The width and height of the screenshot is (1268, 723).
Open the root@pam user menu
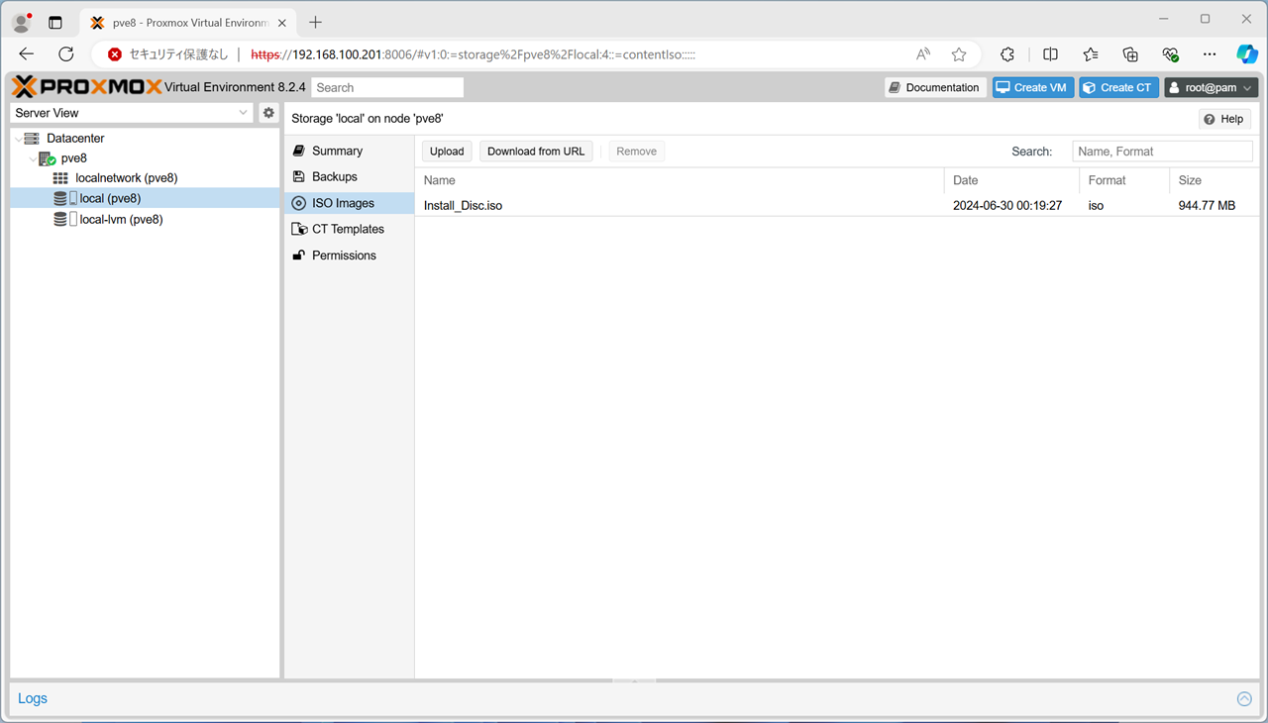click(x=1211, y=87)
